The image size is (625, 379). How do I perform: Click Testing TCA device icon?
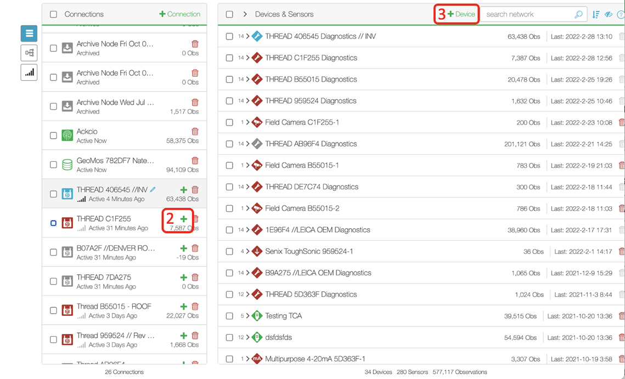point(257,315)
